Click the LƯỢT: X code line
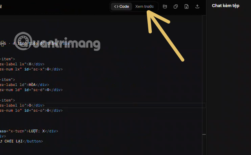Screen dimensions: 251x155 click(29, 131)
